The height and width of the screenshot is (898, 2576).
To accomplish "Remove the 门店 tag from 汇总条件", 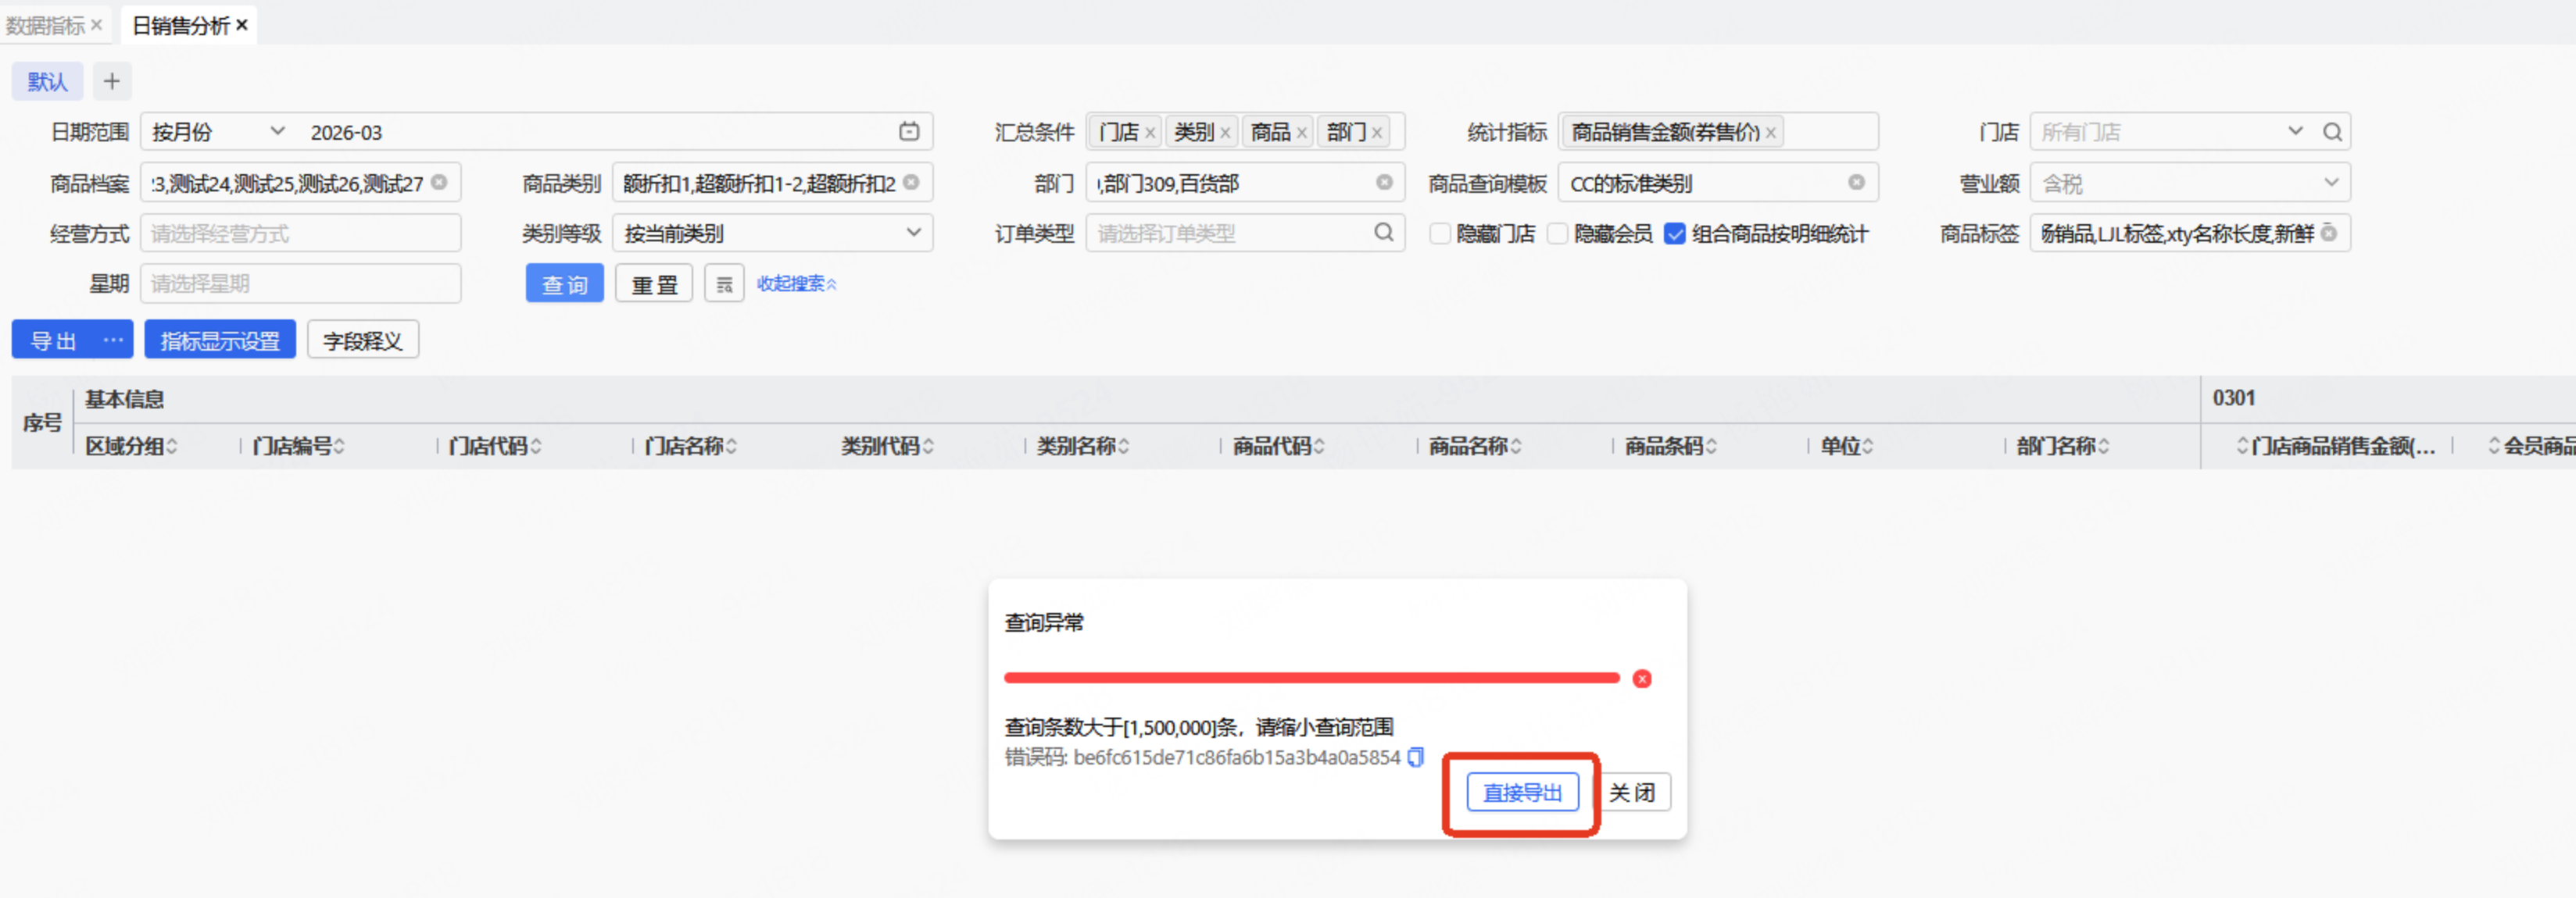I will tap(1150, 133).
